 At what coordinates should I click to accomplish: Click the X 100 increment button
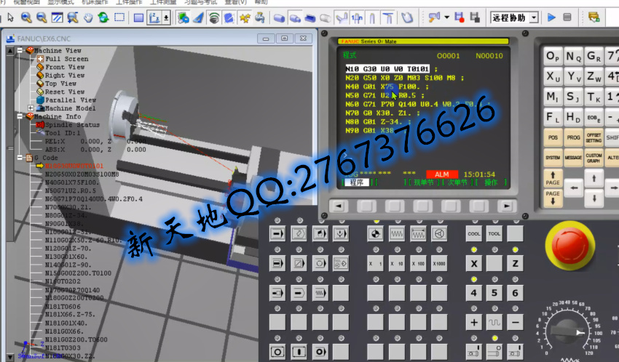417,264
